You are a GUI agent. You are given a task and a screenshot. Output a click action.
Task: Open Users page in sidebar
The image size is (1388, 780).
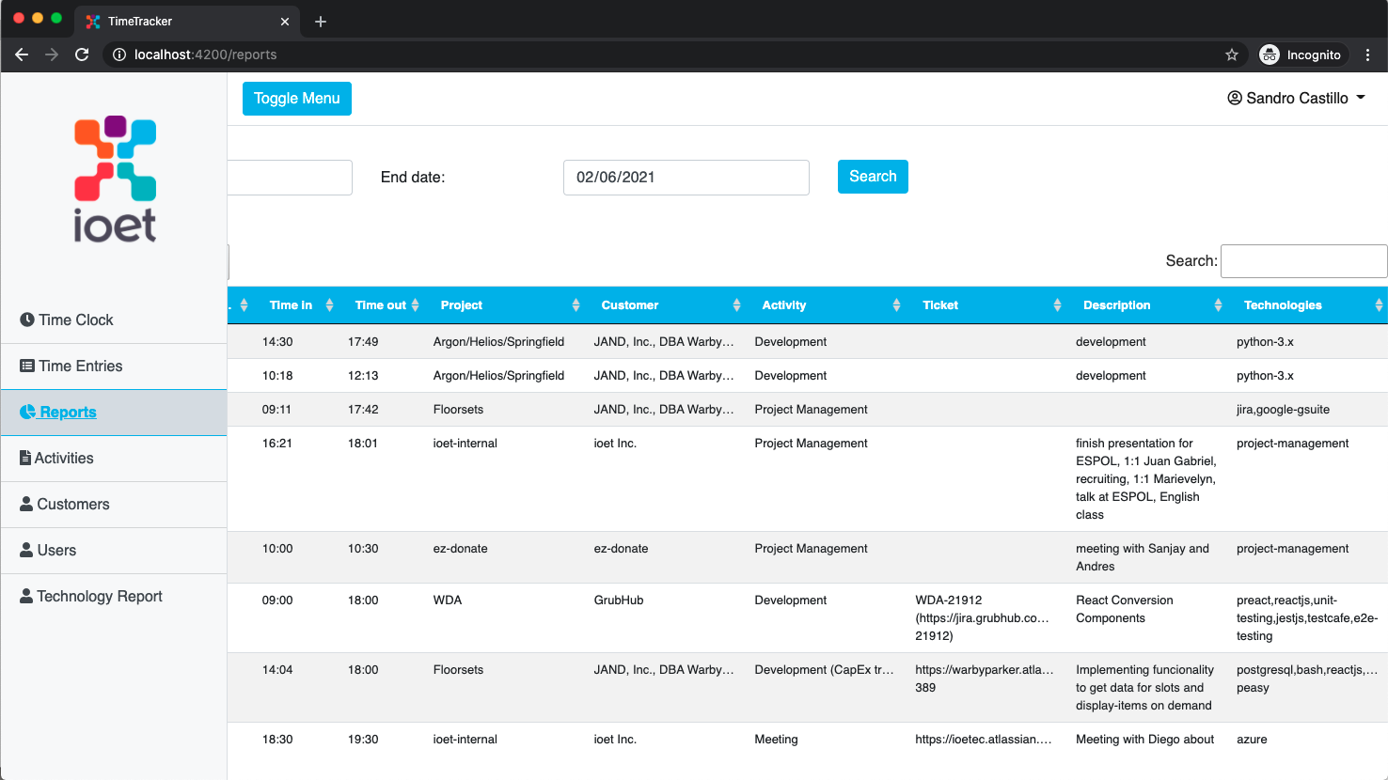click(x=114, y=550)
